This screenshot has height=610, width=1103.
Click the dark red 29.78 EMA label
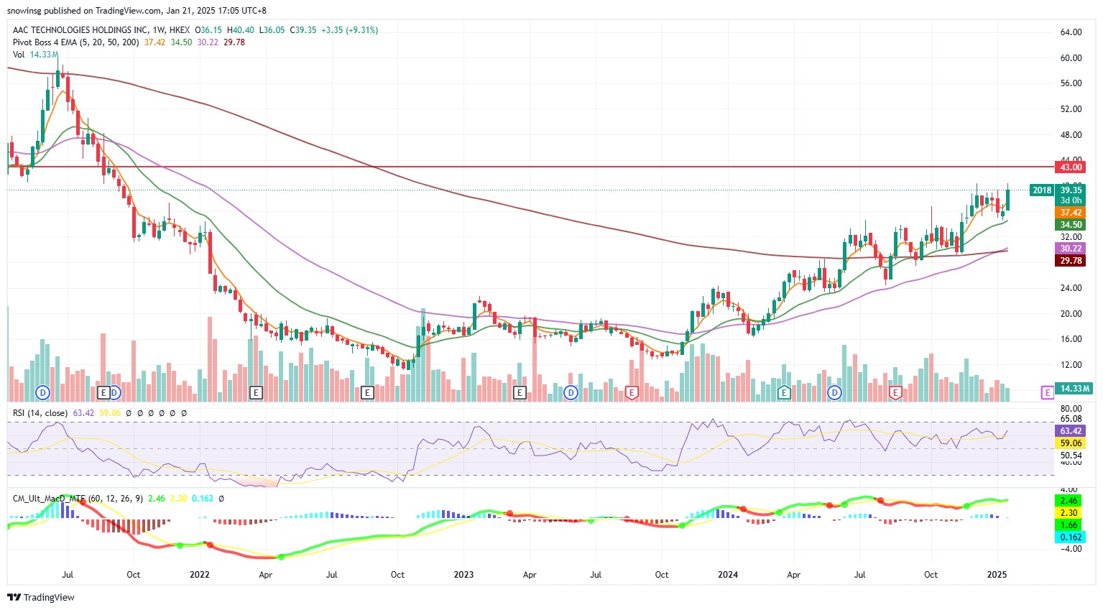tap(1071, 261)
